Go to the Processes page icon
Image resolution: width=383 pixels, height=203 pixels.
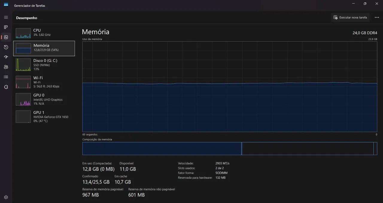(6, 27)
